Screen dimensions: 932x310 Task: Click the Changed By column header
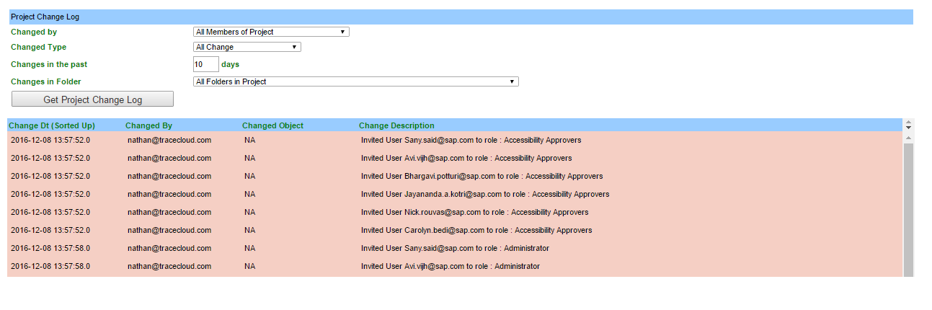click(x=148, y=125)
